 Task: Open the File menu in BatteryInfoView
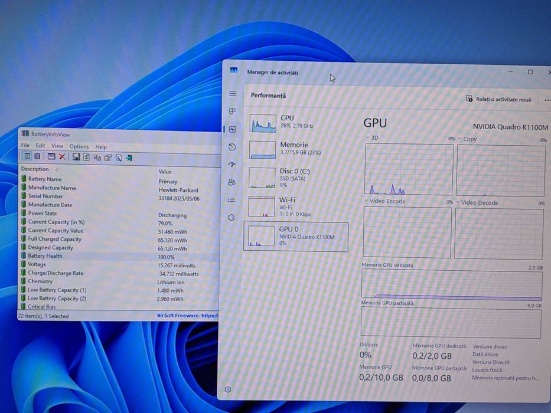point(25,145)
